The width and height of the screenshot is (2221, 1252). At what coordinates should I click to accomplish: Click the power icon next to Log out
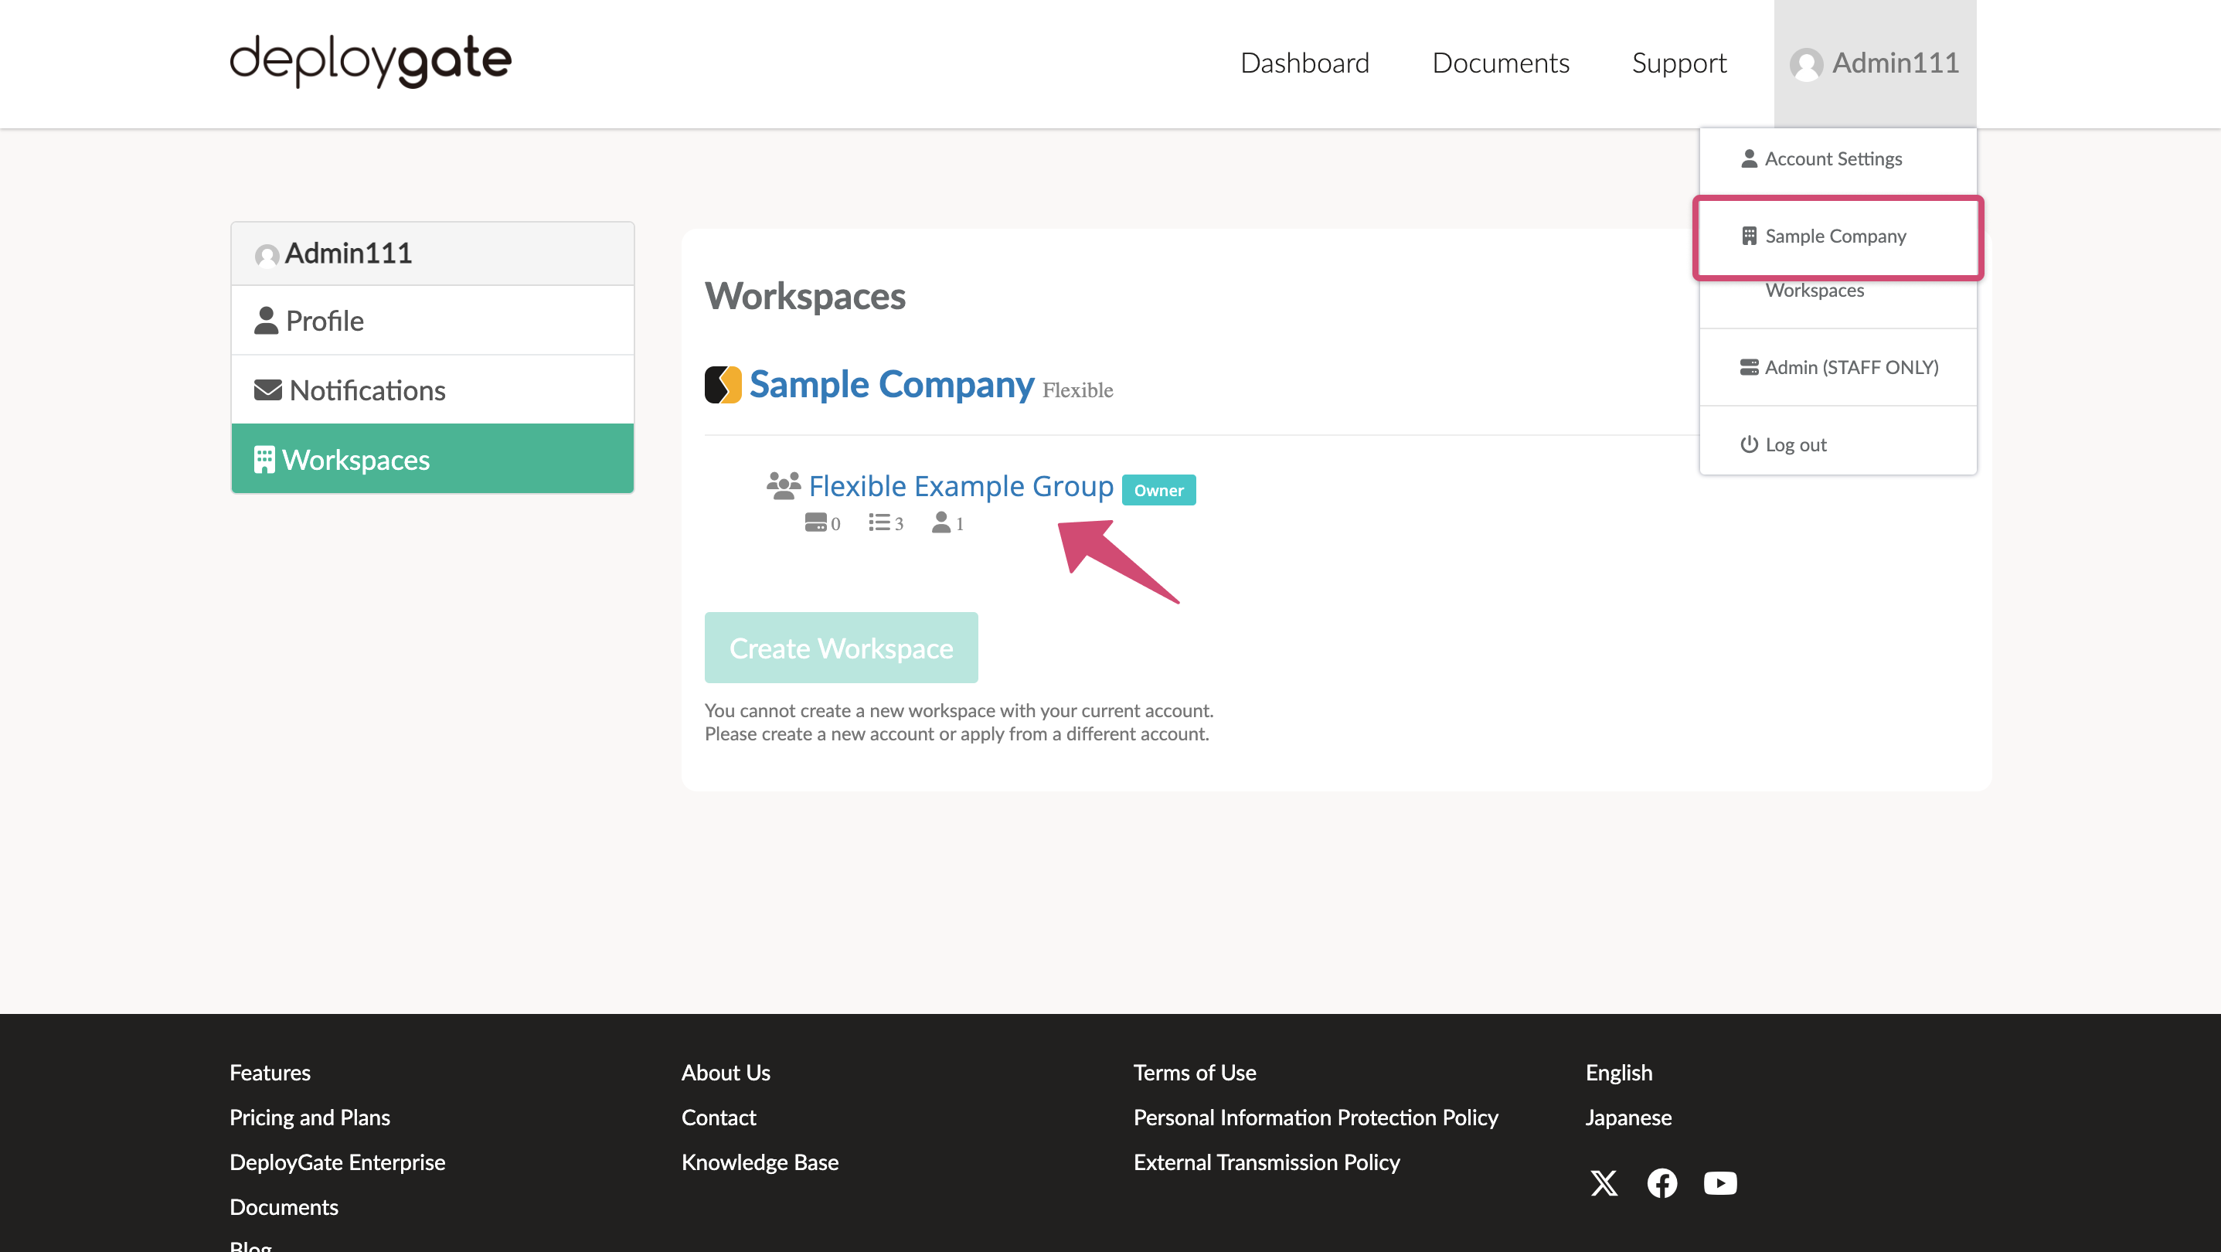point(1749,444)
